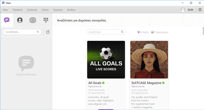204x110 pixels.
Task: Focus the left Αναζήτηση... field
Action: (22, 32)
